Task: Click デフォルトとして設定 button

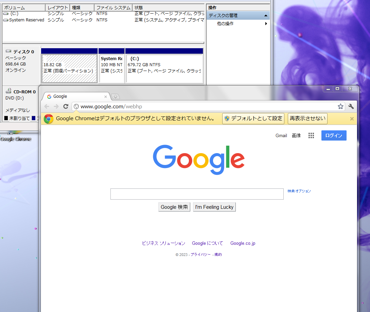Action: pyautogui.click(x=253, y=118)
